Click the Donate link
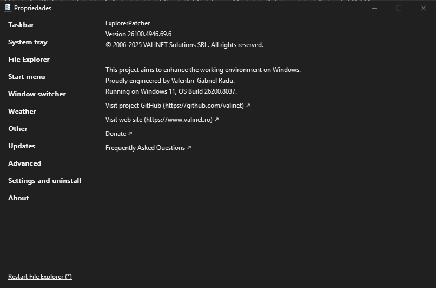 pyautogui.click(x=118, y=134)
